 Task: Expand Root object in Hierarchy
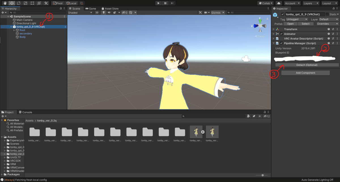click(x=14, y=30)
